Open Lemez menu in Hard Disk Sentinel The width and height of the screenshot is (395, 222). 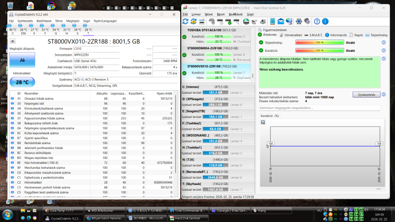click(196, 14)
